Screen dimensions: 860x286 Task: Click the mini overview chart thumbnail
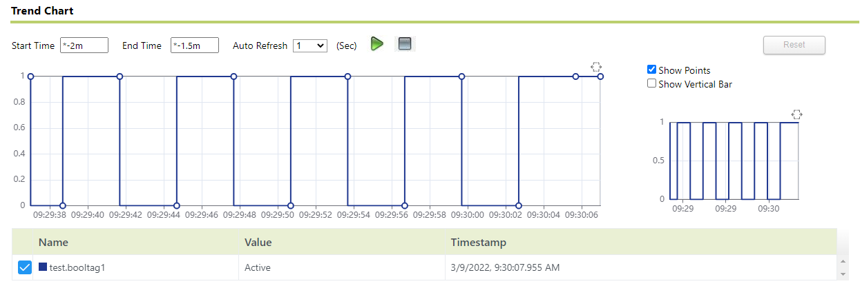[734, 161]
